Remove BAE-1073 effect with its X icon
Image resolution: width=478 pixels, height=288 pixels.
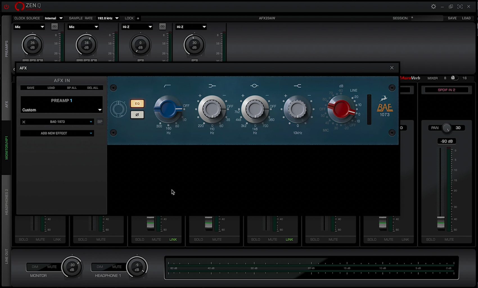[24, 122]
